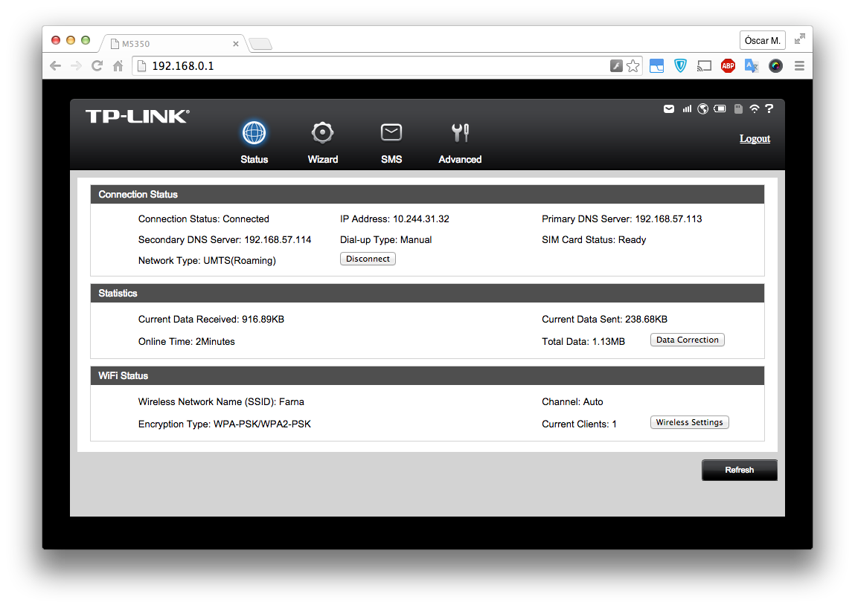Select the Status menu label
The width and height of the screenshot is (855, 608).
[x=254, y=159]
